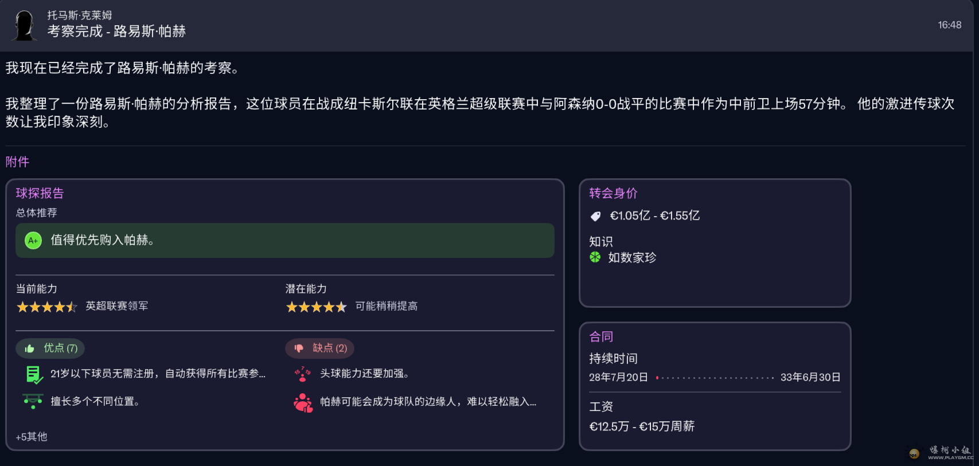Viewport: 979px width, 466px height.
Task: Click the heading weakness icon
Action: point(302,374)
